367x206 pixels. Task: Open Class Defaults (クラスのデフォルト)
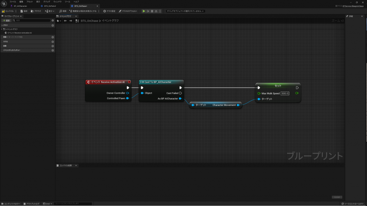click(x=128, y=11)
